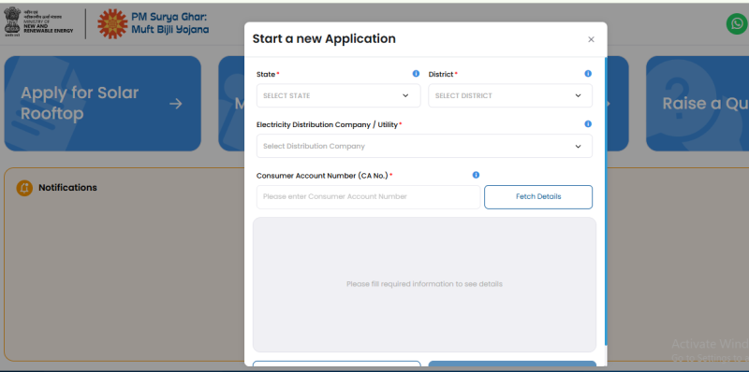Click the arrow on Apply for Solar Rooftop

point(176,104)
